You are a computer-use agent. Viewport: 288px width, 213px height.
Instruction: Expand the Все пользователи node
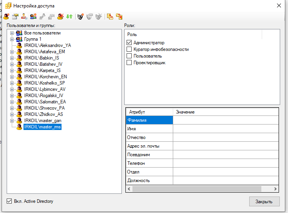click(12, 33)
